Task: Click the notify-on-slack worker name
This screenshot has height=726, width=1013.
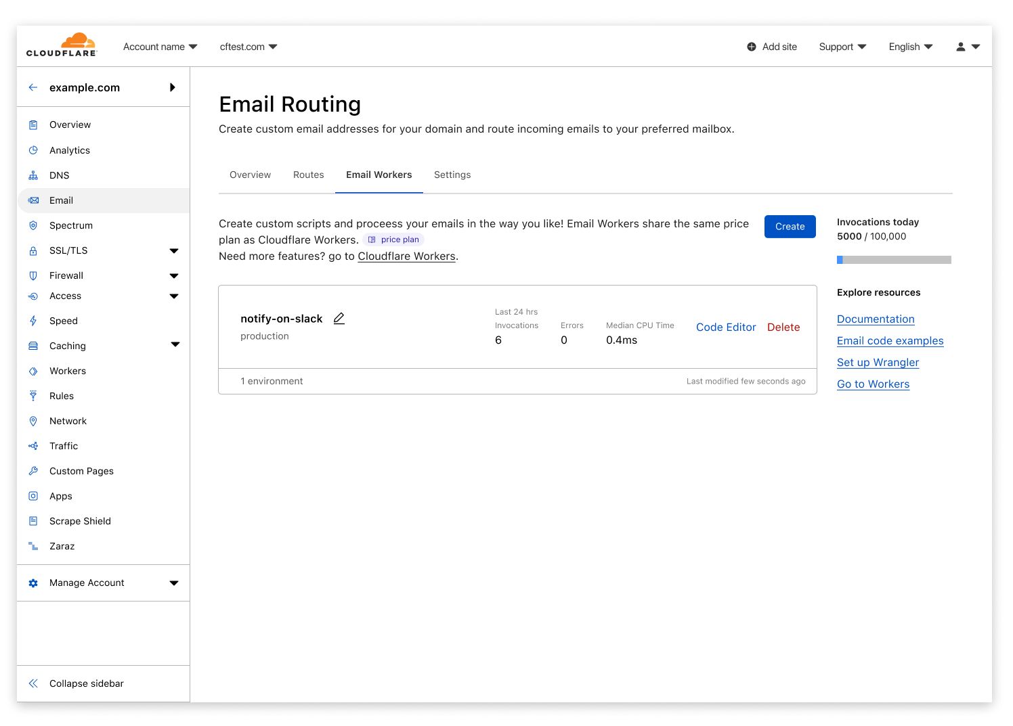Action: (x=281, y=319)
